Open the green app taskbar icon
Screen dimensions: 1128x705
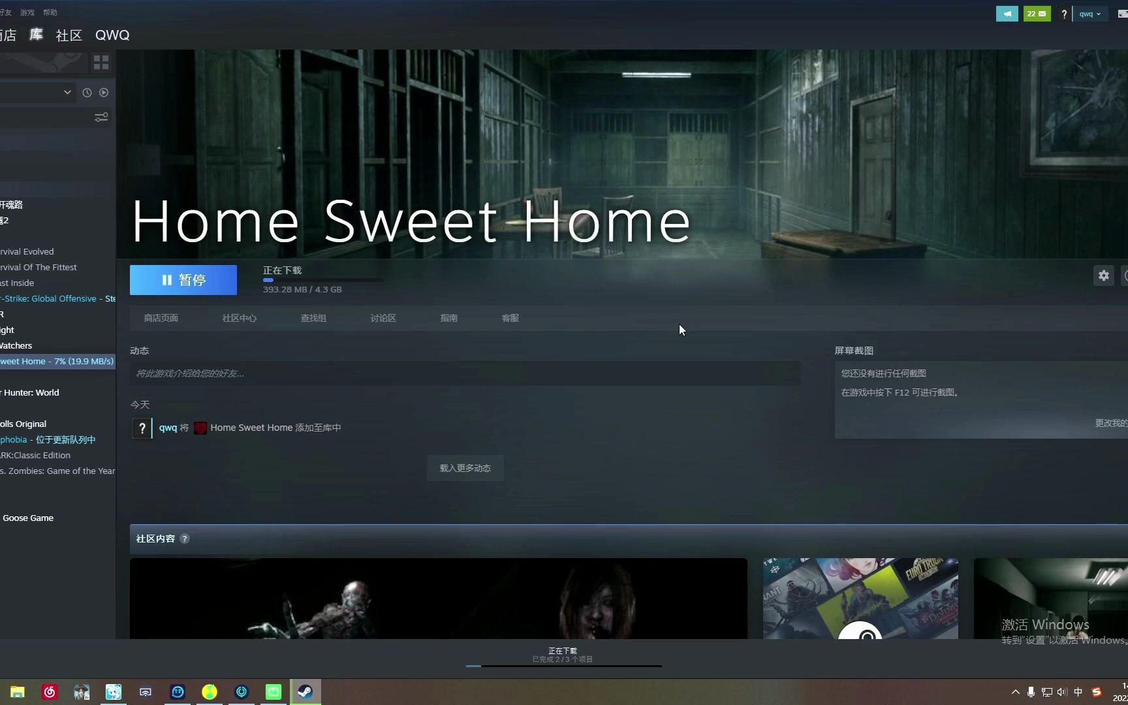274,692
